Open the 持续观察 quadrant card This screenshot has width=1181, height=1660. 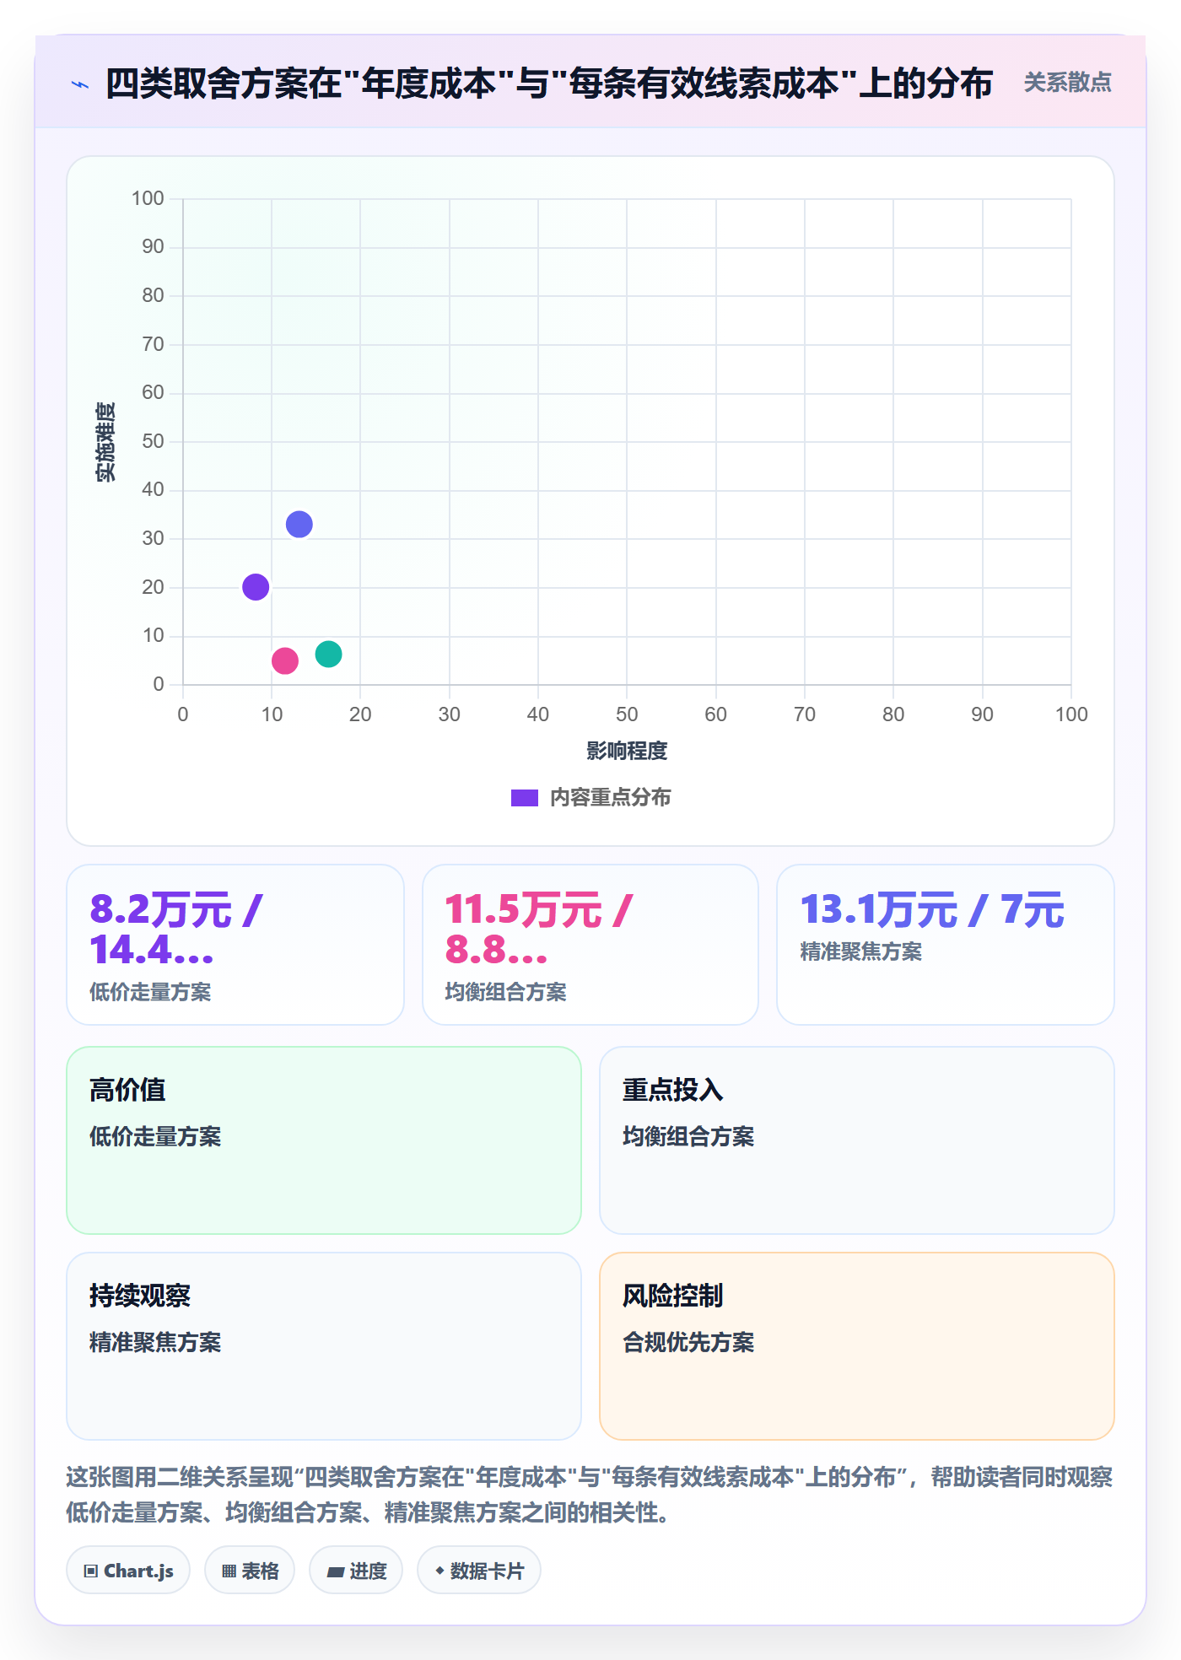[324, 1346]
